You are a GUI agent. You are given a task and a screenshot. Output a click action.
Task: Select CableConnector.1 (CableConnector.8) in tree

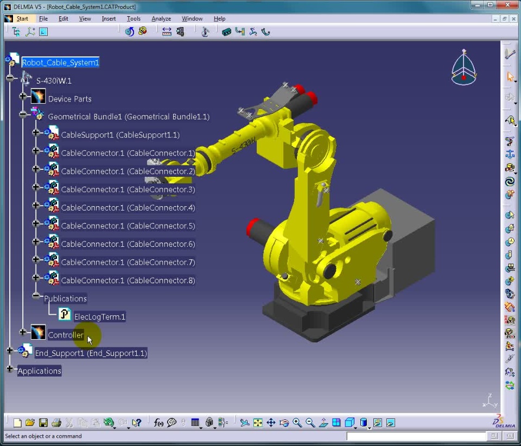[128, 281]
